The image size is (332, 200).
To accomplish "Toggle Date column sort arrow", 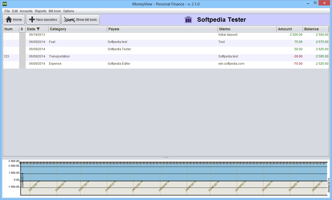I will [38, 29].
